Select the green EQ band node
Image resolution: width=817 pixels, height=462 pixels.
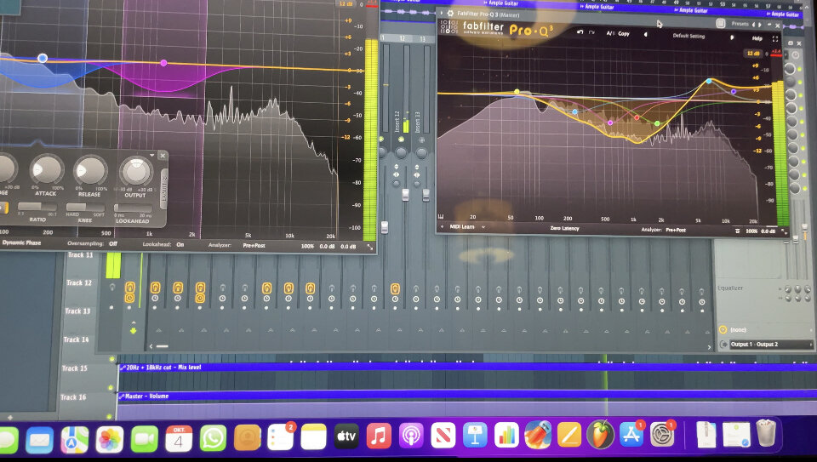[x=657, y=123]
